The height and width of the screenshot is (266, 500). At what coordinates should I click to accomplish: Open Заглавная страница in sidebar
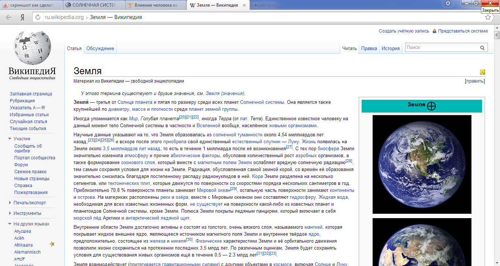click(x=31, y=94)
